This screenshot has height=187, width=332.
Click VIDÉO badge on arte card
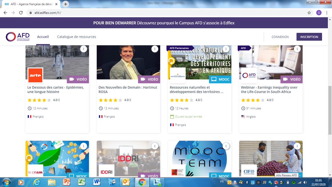click(78, 79)
